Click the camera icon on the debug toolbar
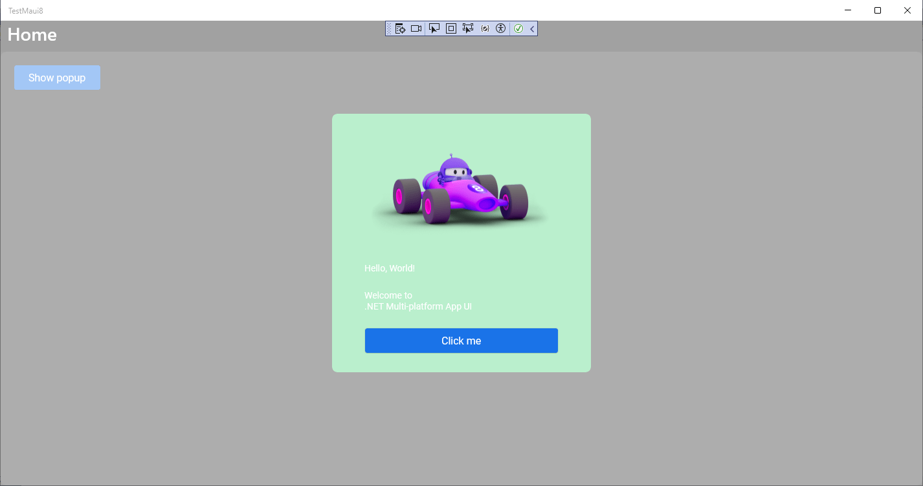Image resolution: width=923 pixels, height=486 pixels. tap(416, 28)
